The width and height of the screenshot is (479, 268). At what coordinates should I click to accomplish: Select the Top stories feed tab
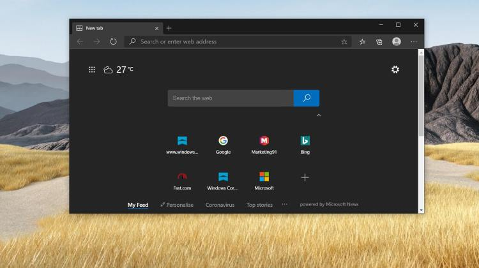(259, 205)
